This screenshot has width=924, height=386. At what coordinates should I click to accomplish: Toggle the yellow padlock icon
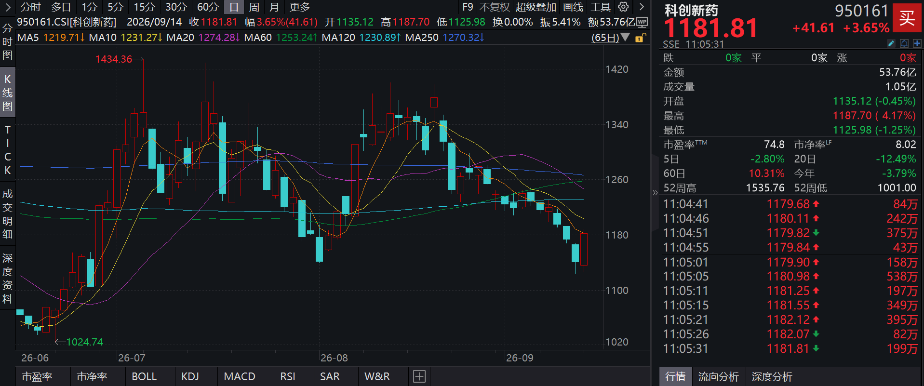click(x=640, y=38)
